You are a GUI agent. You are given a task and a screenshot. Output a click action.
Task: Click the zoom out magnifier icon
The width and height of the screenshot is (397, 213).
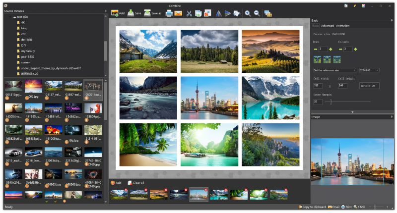pos(257,13)
